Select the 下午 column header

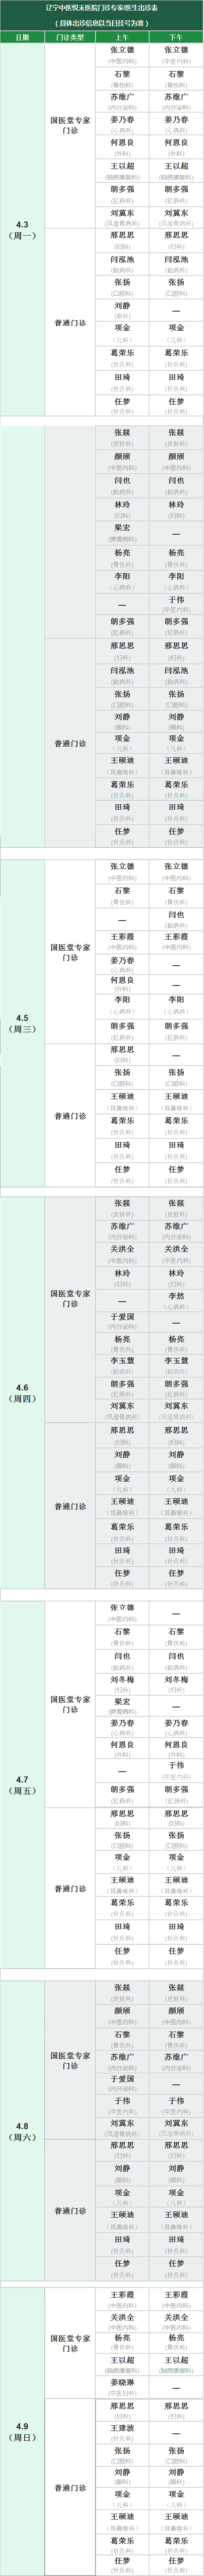176,37
